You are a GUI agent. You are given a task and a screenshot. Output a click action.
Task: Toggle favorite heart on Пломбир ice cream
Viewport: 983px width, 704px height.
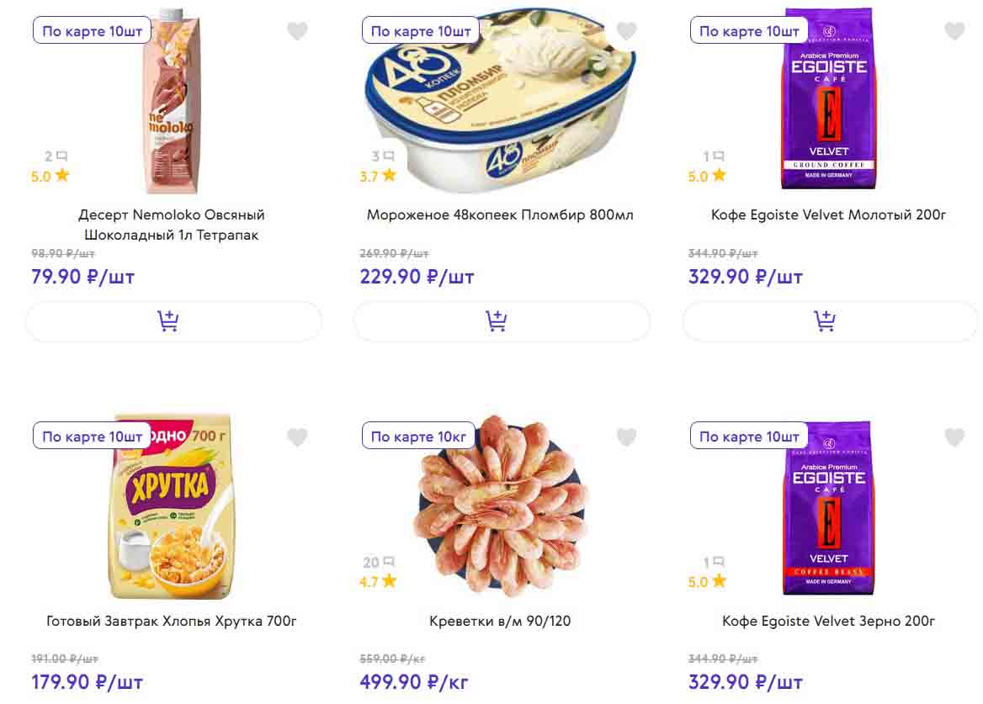[626, 31]
